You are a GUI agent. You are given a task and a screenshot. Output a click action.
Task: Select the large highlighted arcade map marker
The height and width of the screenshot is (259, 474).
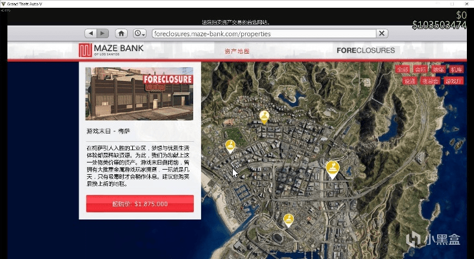tap(333, 169)
